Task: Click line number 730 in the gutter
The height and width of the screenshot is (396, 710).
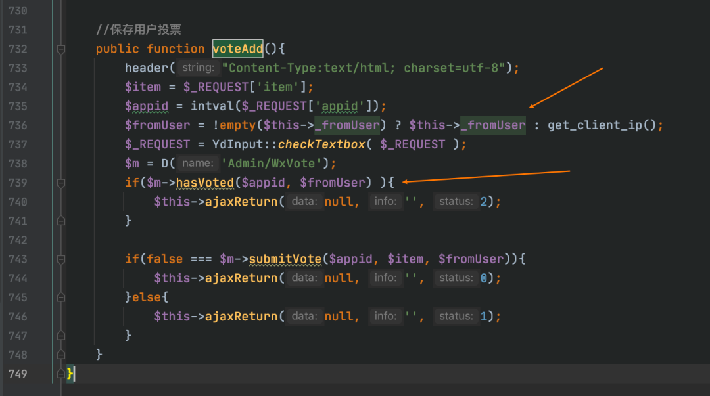Action: pyautogui.click(x=17, y=11)
